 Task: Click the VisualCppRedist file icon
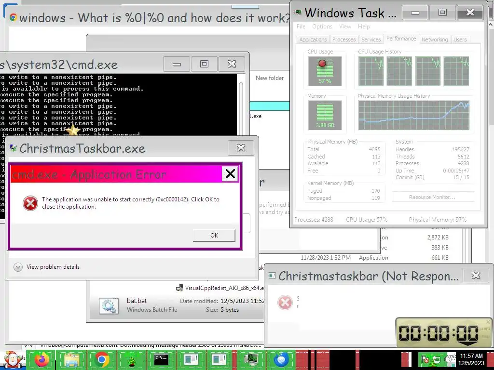coord(179,288)
